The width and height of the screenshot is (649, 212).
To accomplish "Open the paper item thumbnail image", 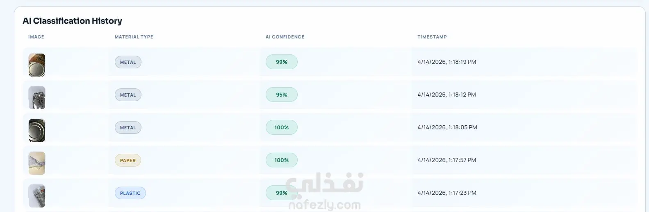I will point(37,163).
